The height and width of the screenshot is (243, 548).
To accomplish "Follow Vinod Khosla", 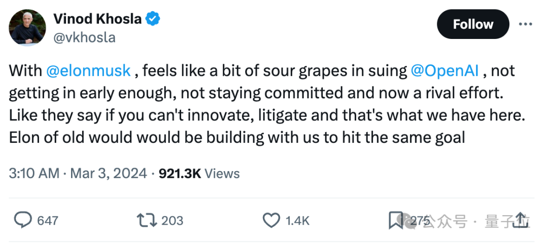I will click(x=473, y=24).
